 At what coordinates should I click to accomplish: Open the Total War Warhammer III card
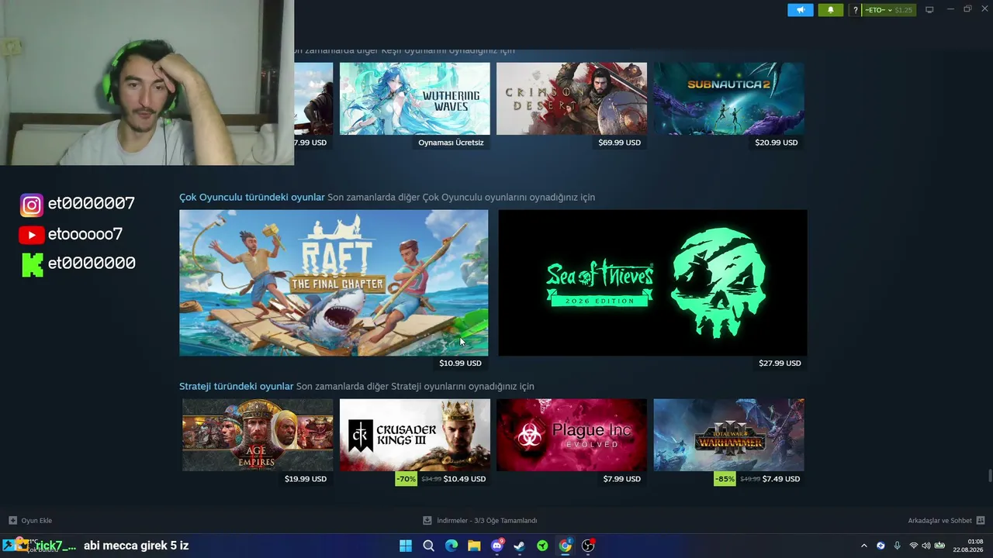(x=729, y=435)
